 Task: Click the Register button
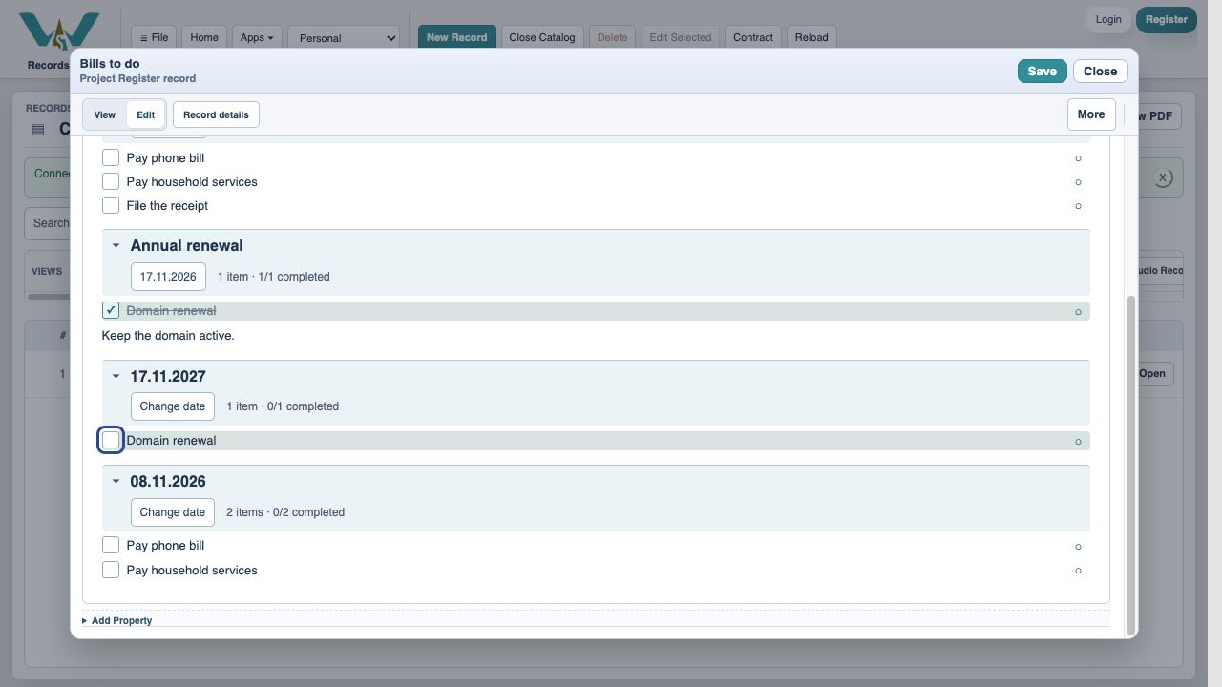pos(1166,20)
